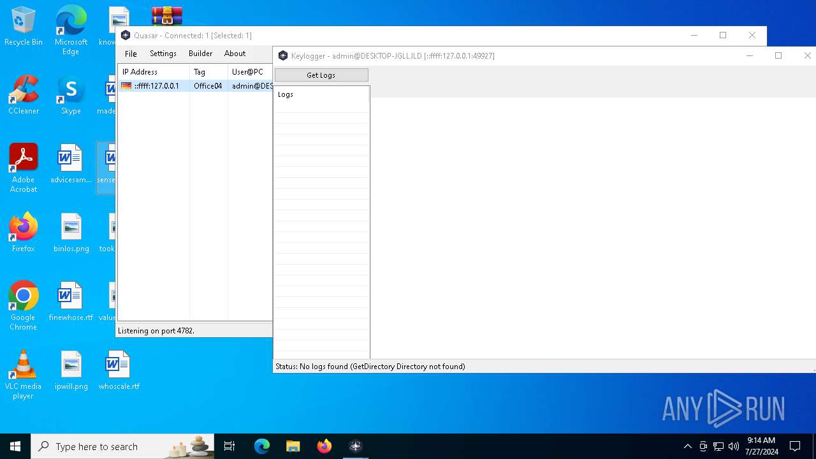
Task: Open network status tray icon
Action: 718,446
